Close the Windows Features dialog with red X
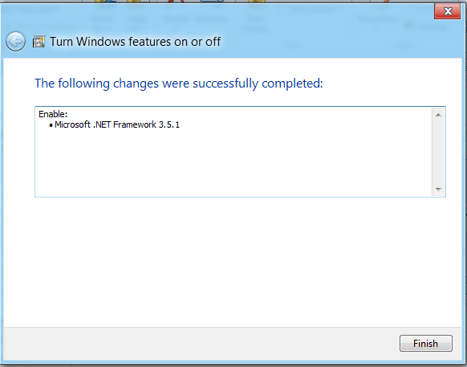 pyautogui.click(x=448, y=11)
